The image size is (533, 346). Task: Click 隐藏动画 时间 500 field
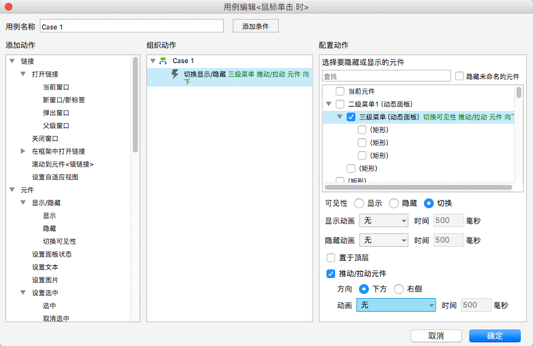pyautogui.click(x=448, y=240)
